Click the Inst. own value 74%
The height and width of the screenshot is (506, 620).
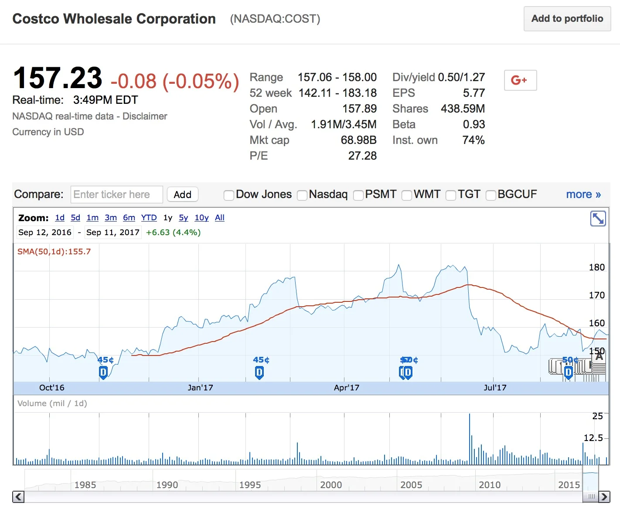(474, 140)
